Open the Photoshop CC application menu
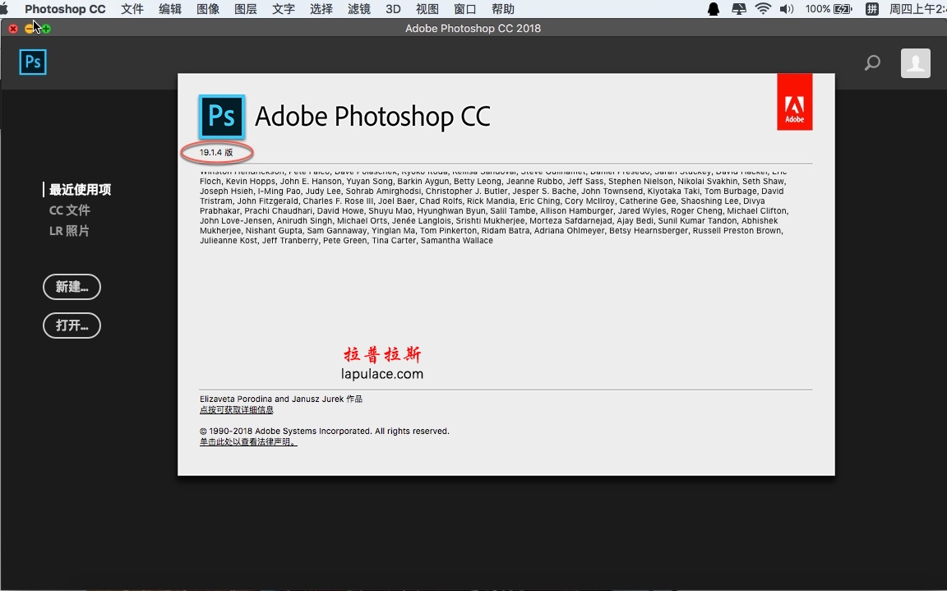 click(x=65, y=9)
